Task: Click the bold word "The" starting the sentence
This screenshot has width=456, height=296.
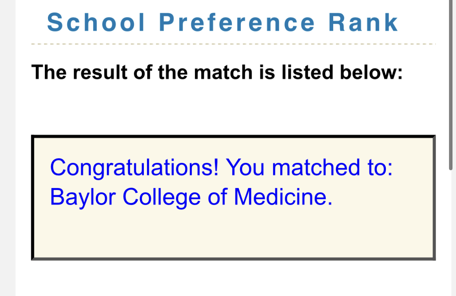Action: (45, 72)
